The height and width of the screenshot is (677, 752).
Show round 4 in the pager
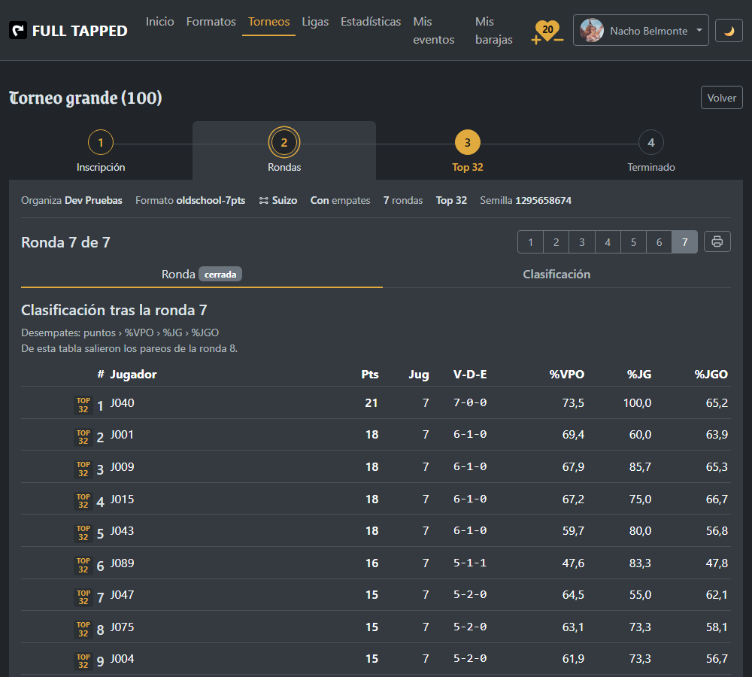coord(608,241)
